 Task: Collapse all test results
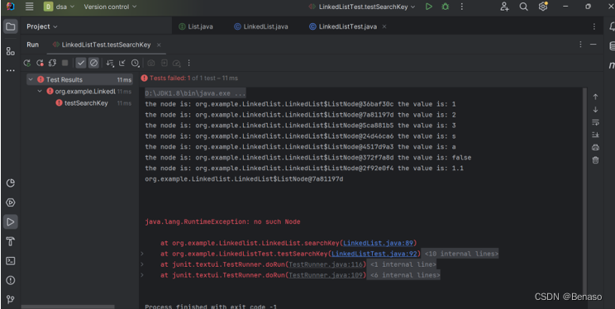point(122,63)
